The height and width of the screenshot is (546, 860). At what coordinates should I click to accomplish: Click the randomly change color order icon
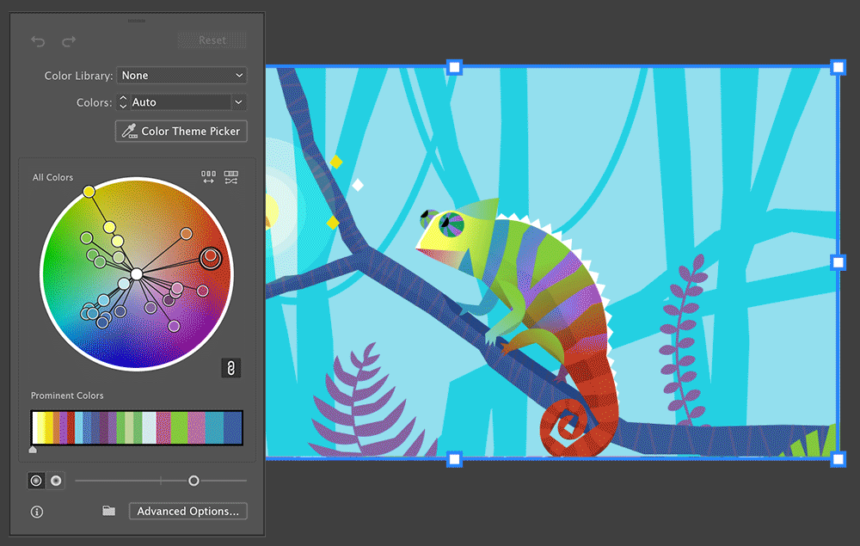click(x=230, y=177)
